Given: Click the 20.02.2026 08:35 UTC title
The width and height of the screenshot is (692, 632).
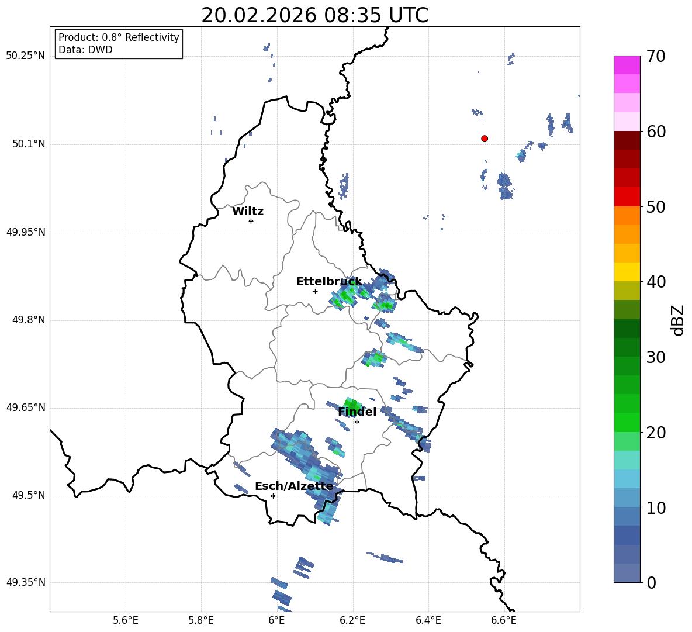Looking at the screenshot, I should click(x=314, y=15).
